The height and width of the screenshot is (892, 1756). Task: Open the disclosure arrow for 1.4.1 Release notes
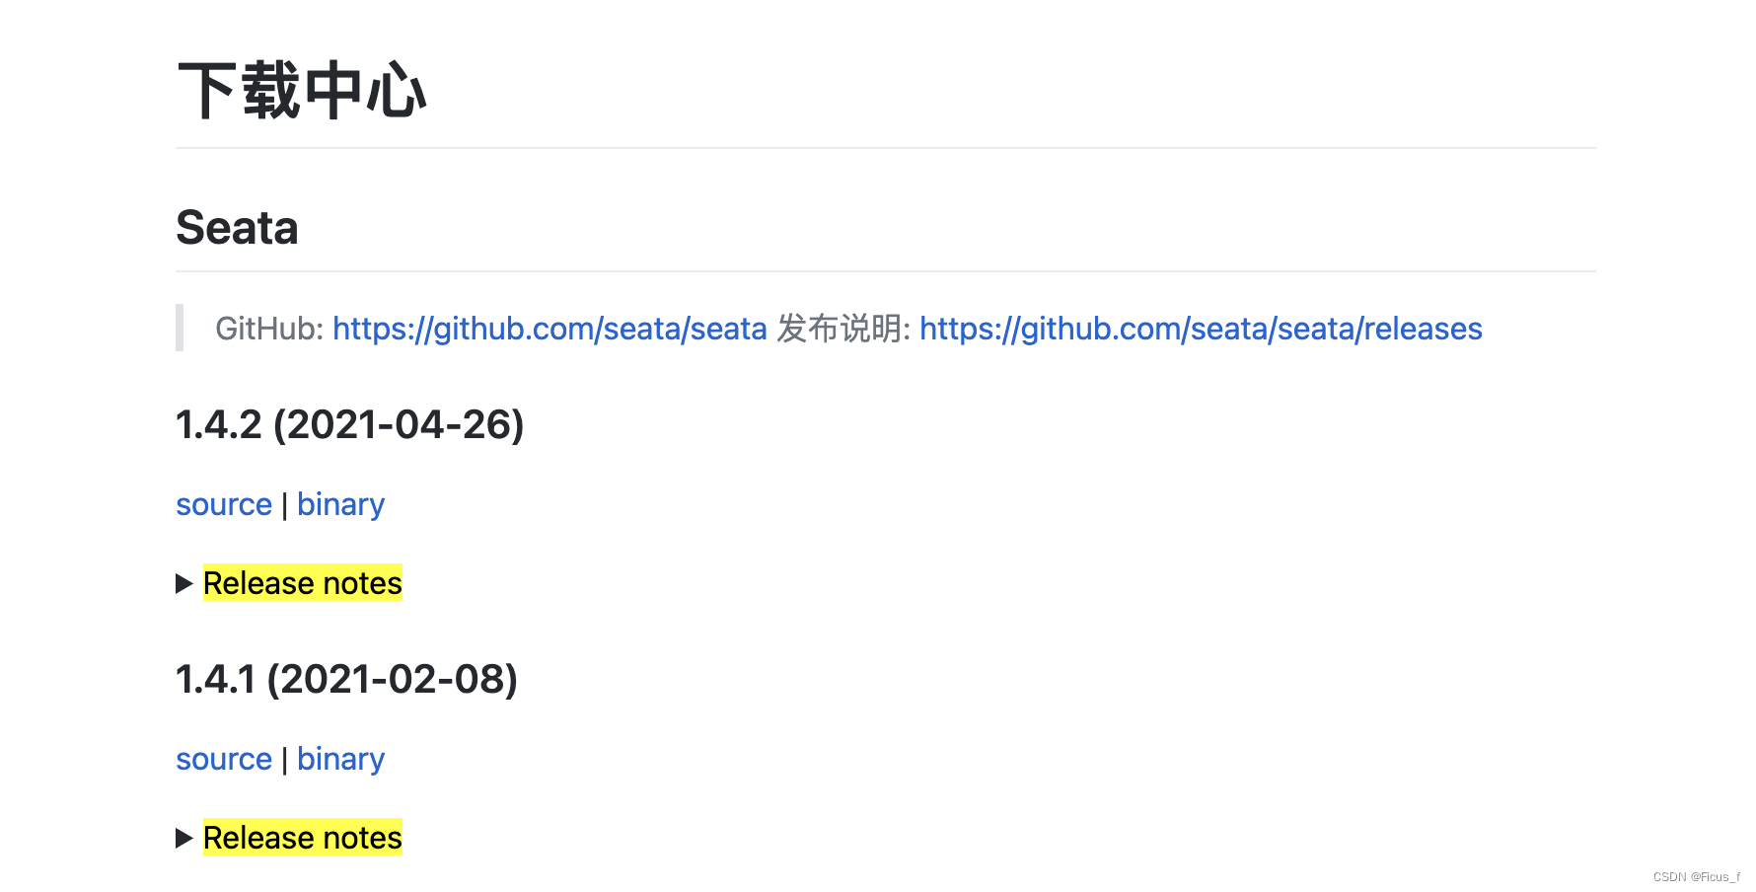[x=184, y=838]
